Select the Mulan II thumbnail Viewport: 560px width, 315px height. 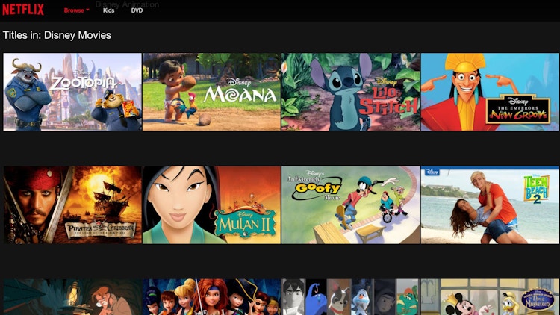pyautogui.click(x=211, y=205)
